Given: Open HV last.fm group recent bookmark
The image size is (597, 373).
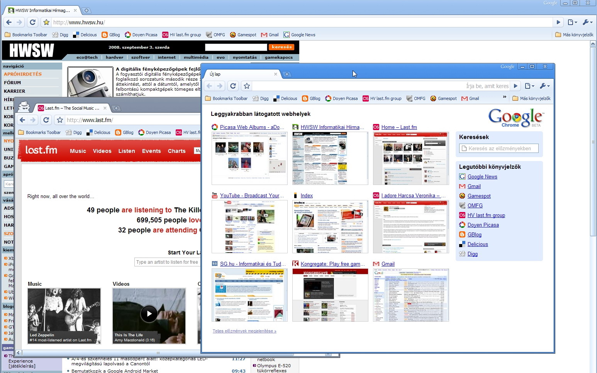Looking at the screenshot, I should click(486, 215).
